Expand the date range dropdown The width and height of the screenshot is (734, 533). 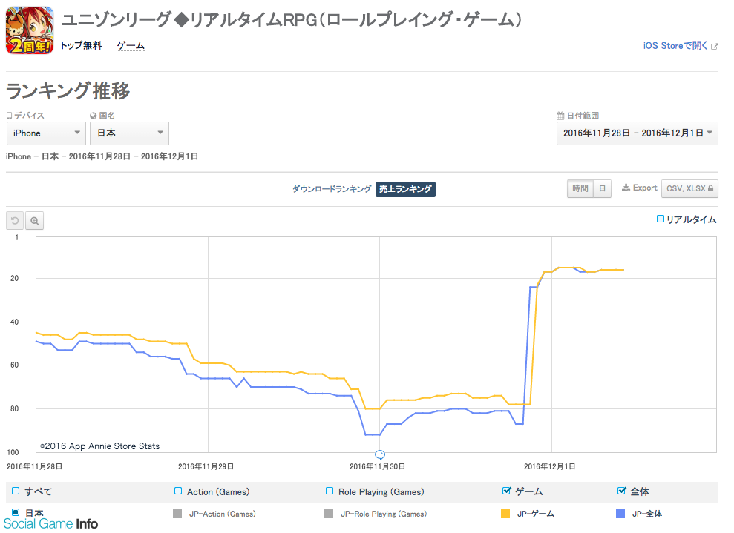pos(637,133)
